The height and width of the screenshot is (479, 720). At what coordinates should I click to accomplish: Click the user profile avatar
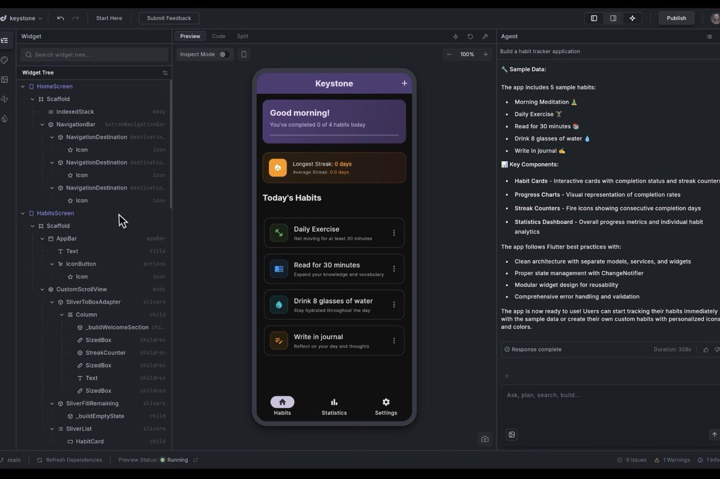tap(715, 18)
